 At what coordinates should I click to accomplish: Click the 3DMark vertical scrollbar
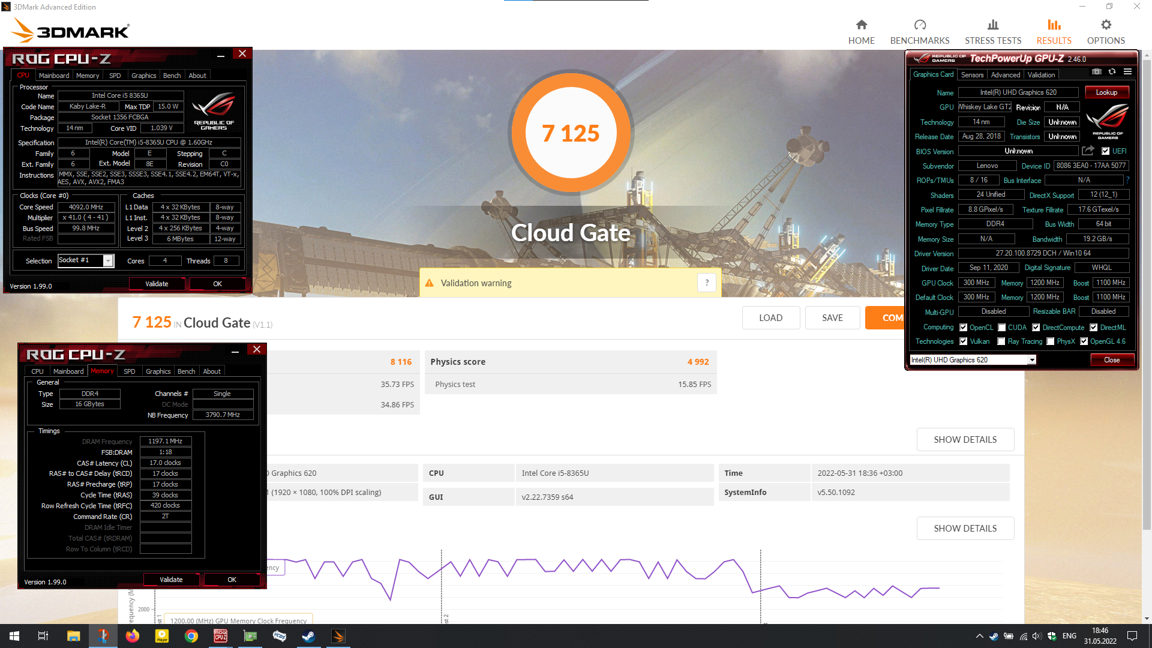click(1147, 294)
